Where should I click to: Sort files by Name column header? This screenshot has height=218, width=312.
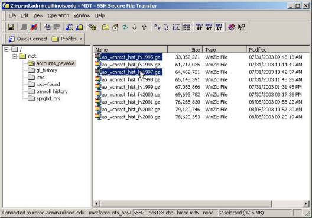131,49
